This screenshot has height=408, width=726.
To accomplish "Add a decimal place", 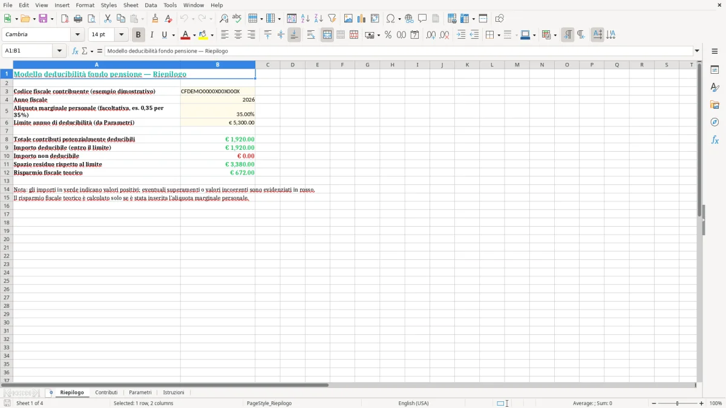I will click(x=431, y=35).
